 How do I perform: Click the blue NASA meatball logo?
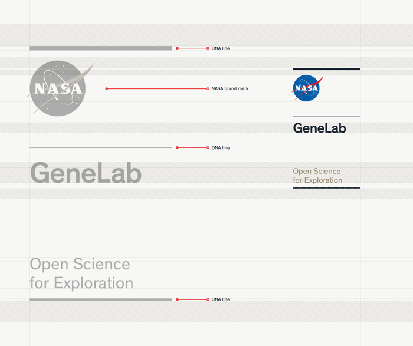(x=306, y=88)
